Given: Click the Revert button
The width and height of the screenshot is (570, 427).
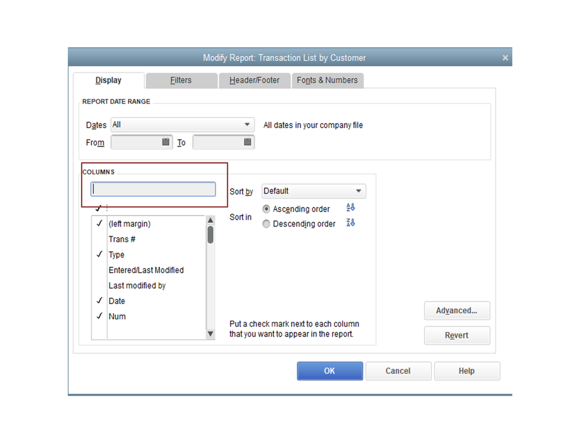Looking at the screenshot, I should 457,335.
